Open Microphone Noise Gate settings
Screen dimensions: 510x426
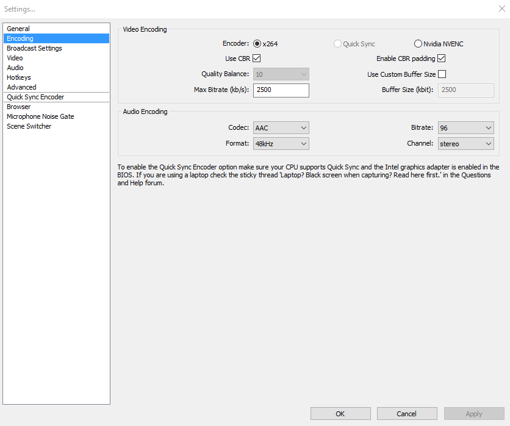56,116
